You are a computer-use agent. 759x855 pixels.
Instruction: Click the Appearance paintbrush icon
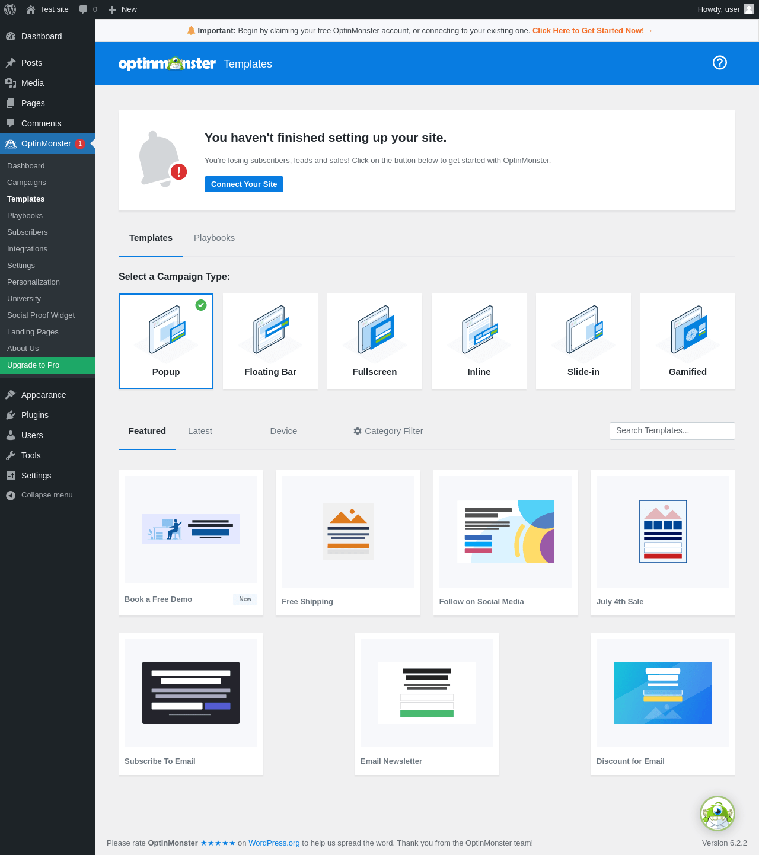coord(11,395)
